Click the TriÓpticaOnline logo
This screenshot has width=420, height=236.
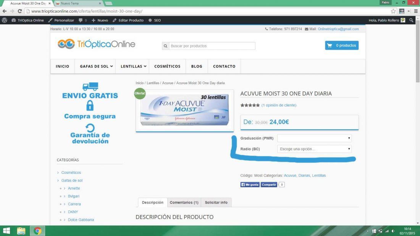[x=97, y=44]
